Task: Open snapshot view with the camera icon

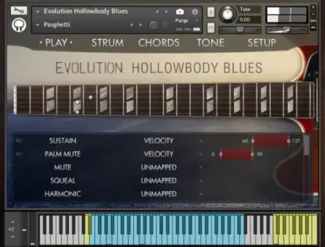Action: [180, 12]
